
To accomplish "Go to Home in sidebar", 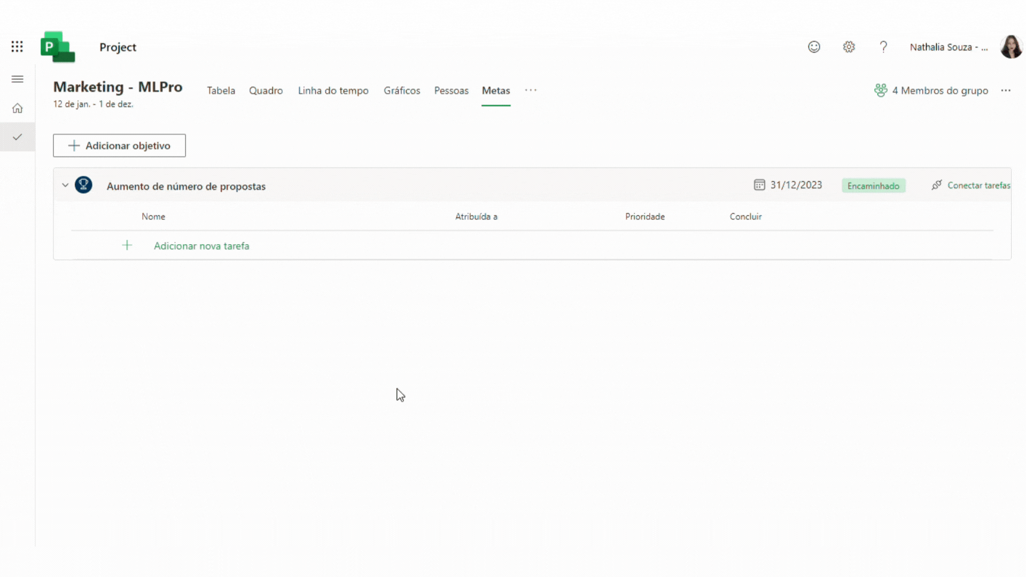I will click(x=18, y=108).
